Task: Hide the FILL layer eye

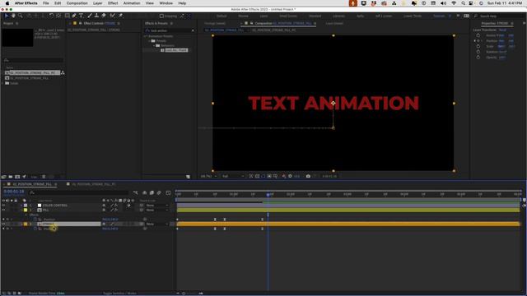Action: 3,210
